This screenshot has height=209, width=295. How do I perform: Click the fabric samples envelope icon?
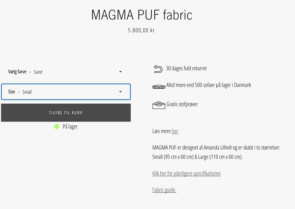(x=159, y=105)
